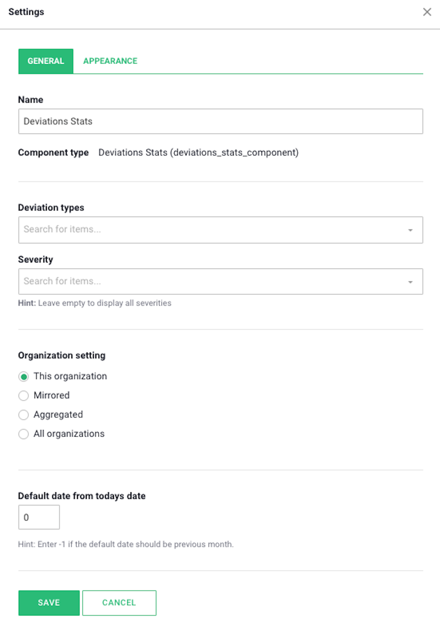Save the component settings
The width and height of the screenshot is (440, 631).
[49, 603]
